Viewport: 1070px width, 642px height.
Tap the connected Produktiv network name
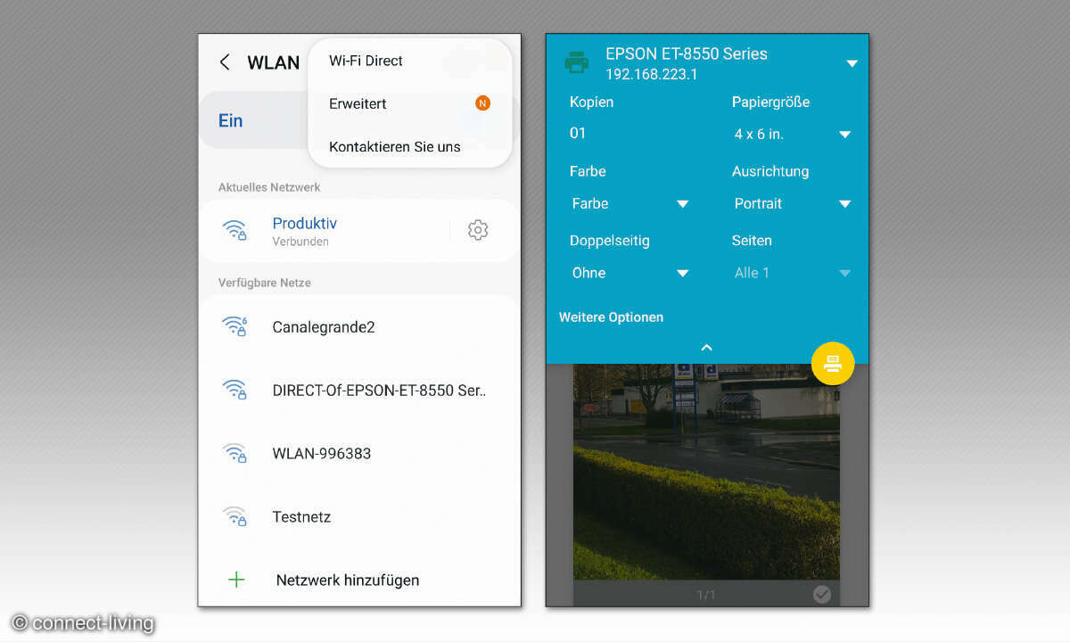pyautogui.click(x=305, y=224)
